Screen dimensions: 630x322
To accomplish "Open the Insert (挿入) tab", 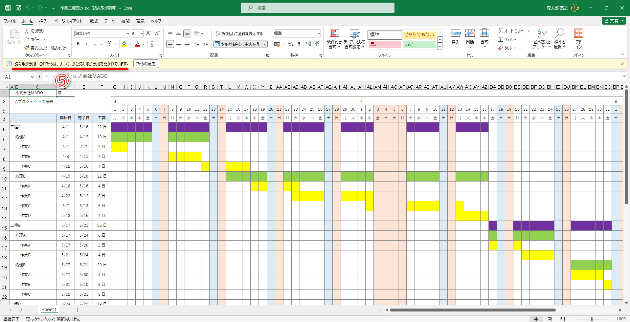I will point(43,21).
